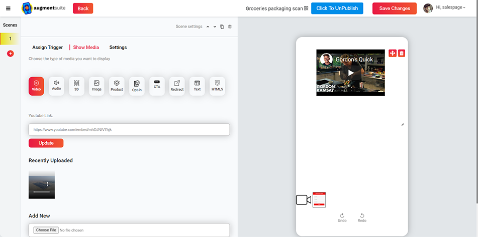
Task: Click the move handle on the video preview
Action: click(x=393, y=53)
